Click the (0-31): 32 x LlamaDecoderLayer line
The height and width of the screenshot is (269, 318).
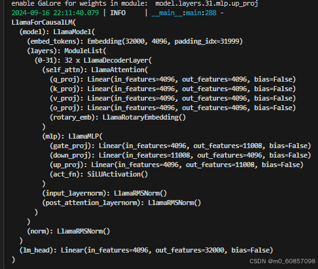click(93, 60)
